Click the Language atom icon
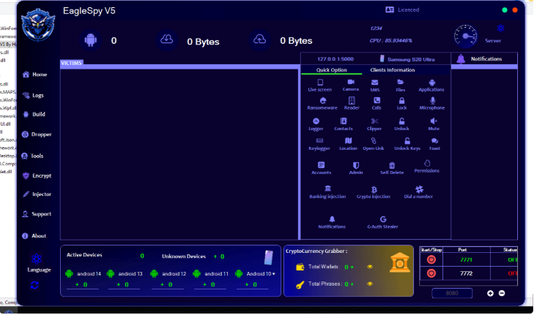Screen dimensions: 534x315 (37, 259)
